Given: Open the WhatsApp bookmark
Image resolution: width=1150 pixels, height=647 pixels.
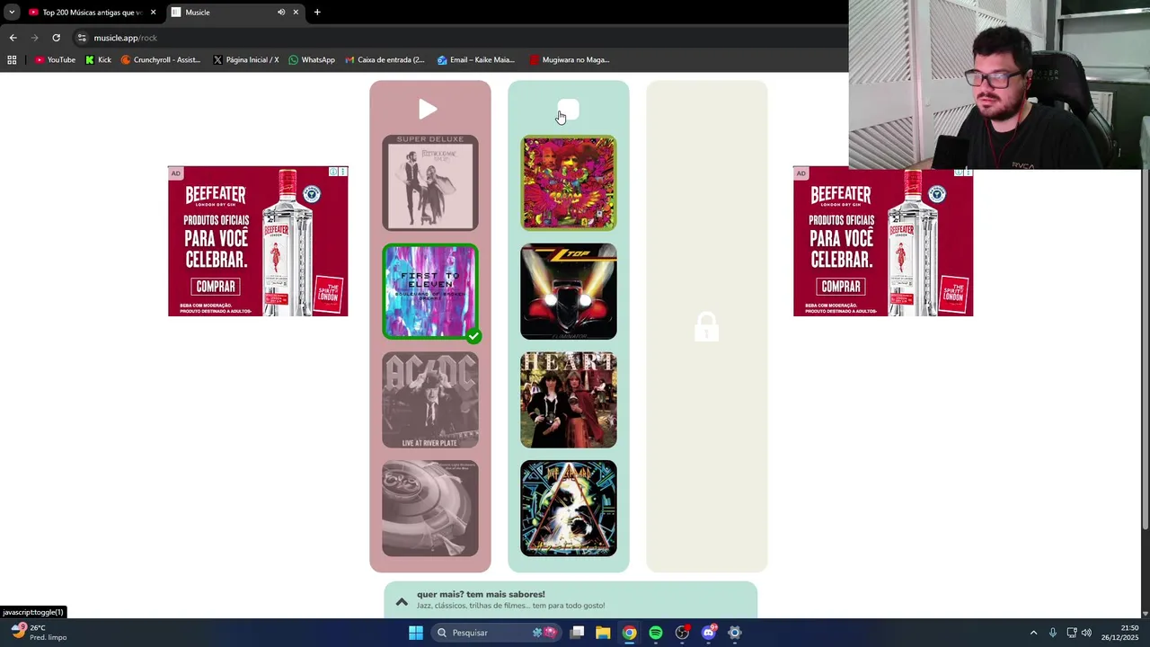Looking at the screenshot, I should [312, 60].
